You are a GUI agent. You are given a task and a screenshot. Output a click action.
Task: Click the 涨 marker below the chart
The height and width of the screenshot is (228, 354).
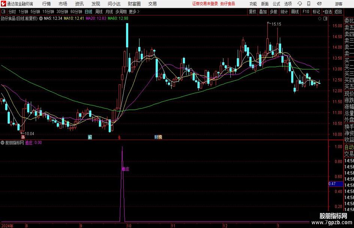pos(23,137)
